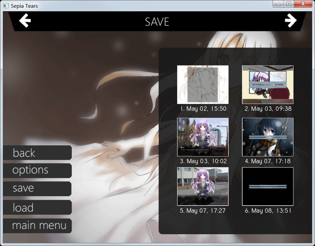Click the left arrow for previous save page
This screenshot has width=315, height=246.
25,21
